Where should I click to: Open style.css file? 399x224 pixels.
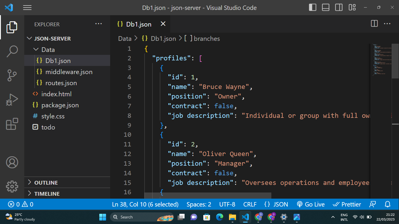(x=67, y=116)
